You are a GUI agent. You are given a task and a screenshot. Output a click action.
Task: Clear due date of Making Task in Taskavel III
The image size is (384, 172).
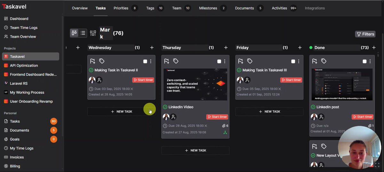(x=280, y=89)
